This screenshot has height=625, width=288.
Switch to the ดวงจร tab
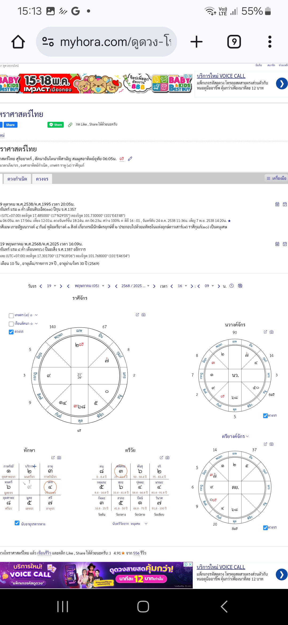(x=42, y=179)
